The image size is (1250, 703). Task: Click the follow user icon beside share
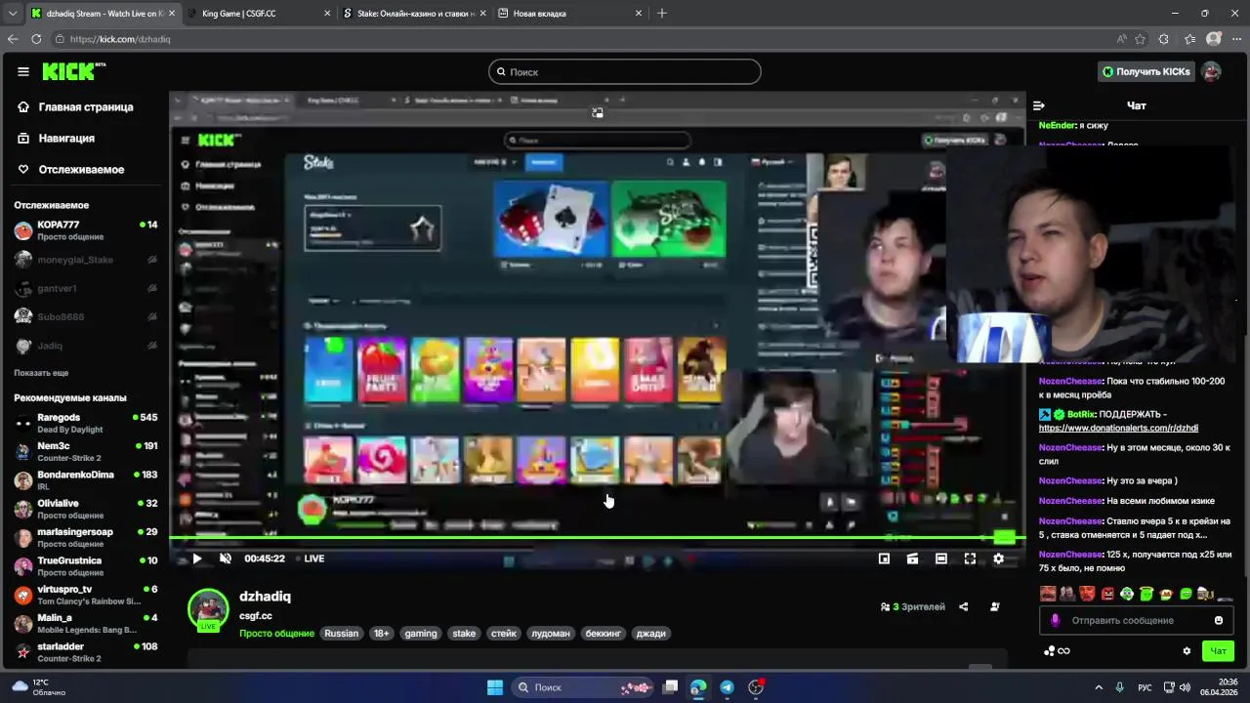(x=995, y=606)
